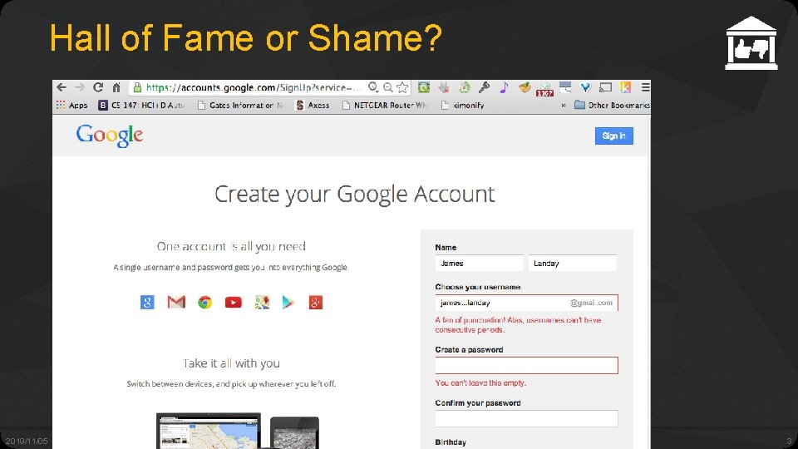Viewport: 798px width, 449px height.
Task: Click the green refresh extension icon
Action: click(423, 87)
